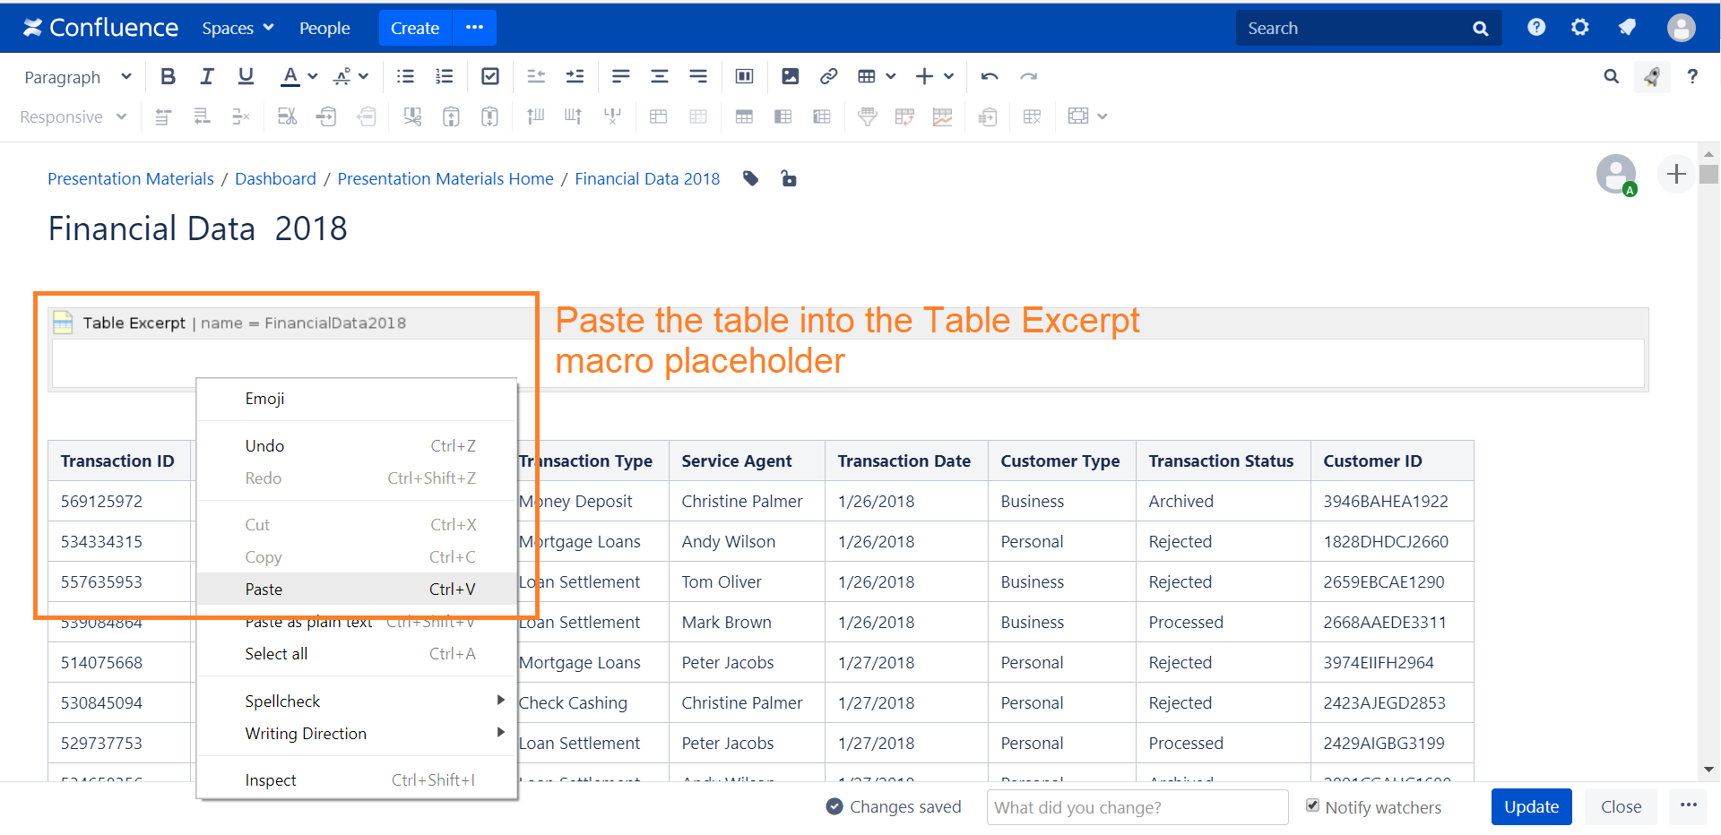Open page labels via the tag icon
This screenshot has height=835, width=1721.
(751, 179)
